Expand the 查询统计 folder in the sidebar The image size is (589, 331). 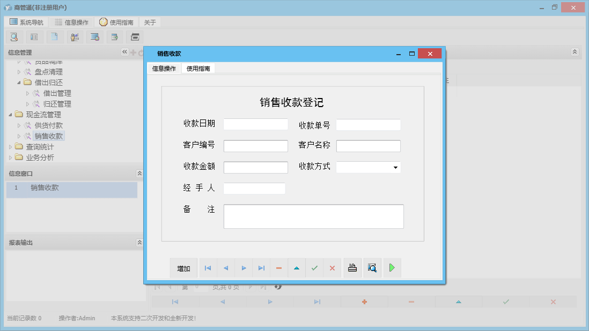tap(11, 147)
